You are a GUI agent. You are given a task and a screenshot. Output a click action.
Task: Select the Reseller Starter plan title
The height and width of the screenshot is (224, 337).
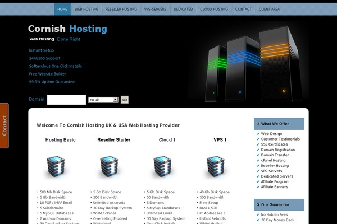coord(113,140)
